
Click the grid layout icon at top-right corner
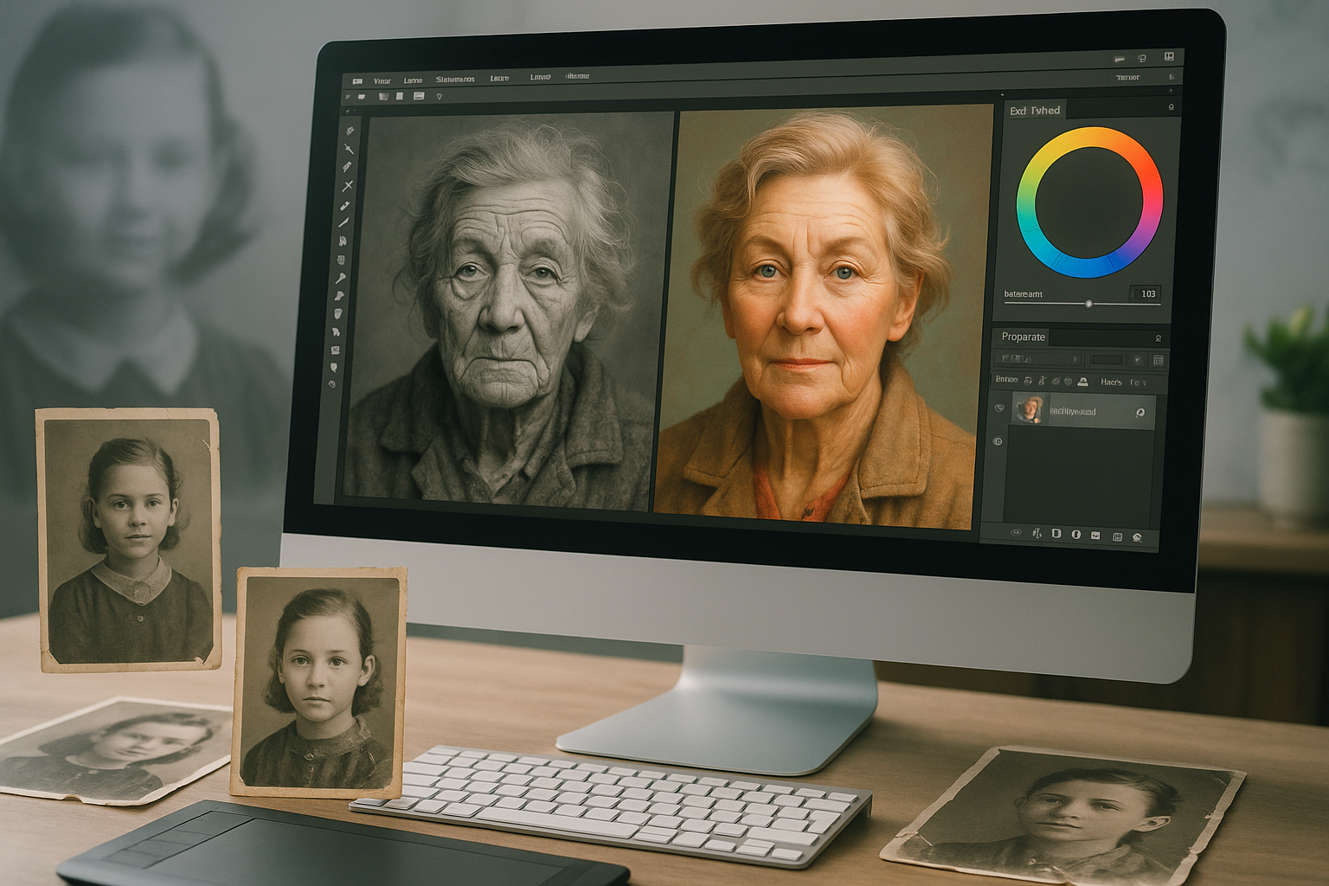pos(1169,57)
